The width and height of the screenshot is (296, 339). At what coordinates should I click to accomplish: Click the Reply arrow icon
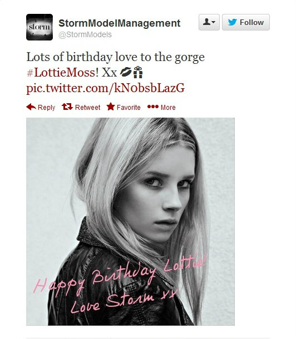pos(31,107)
